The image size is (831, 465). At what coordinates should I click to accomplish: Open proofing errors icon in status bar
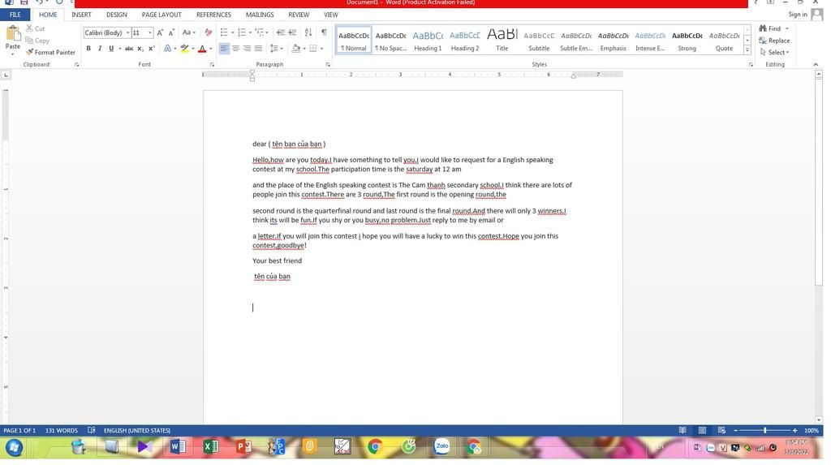(x=91, y=430)
